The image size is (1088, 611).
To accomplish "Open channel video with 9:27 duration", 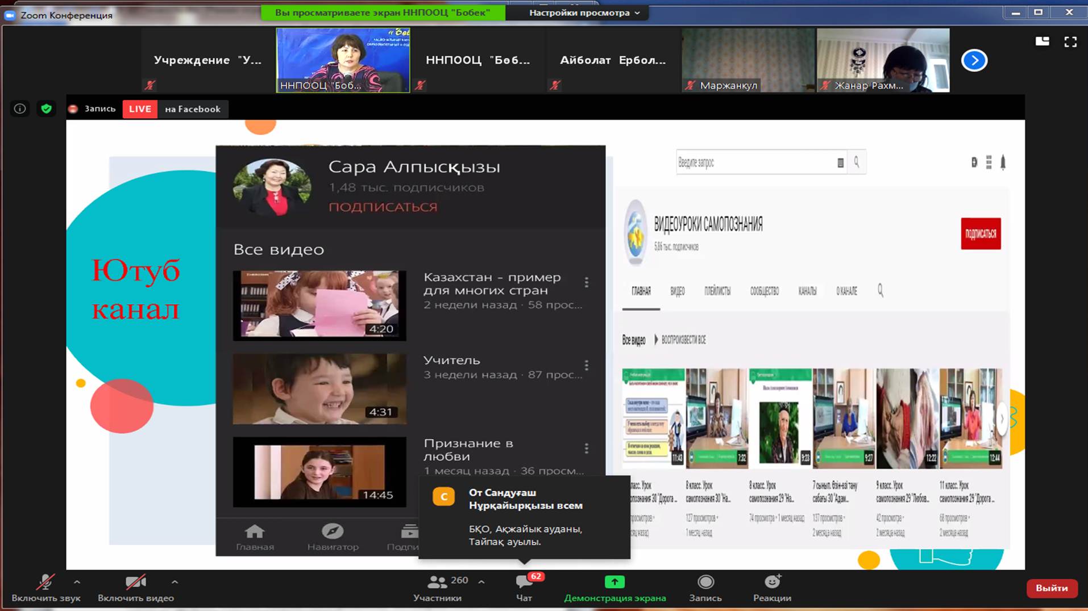I will pos(844,419).
